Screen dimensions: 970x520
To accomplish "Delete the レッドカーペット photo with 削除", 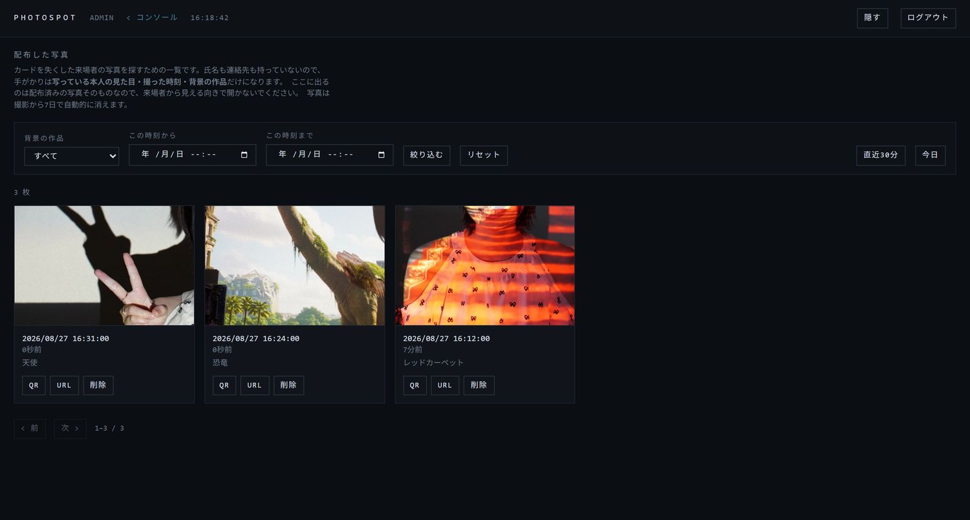I will click(479, 385).
